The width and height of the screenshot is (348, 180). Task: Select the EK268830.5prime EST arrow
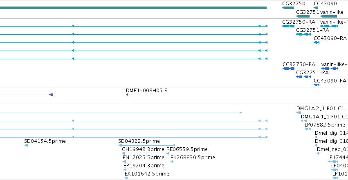pos(172,162)
